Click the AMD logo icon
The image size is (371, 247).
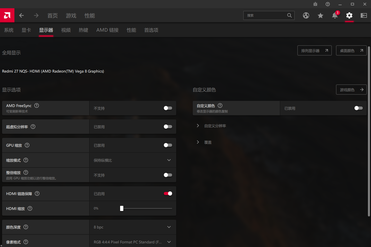[7, 15]
